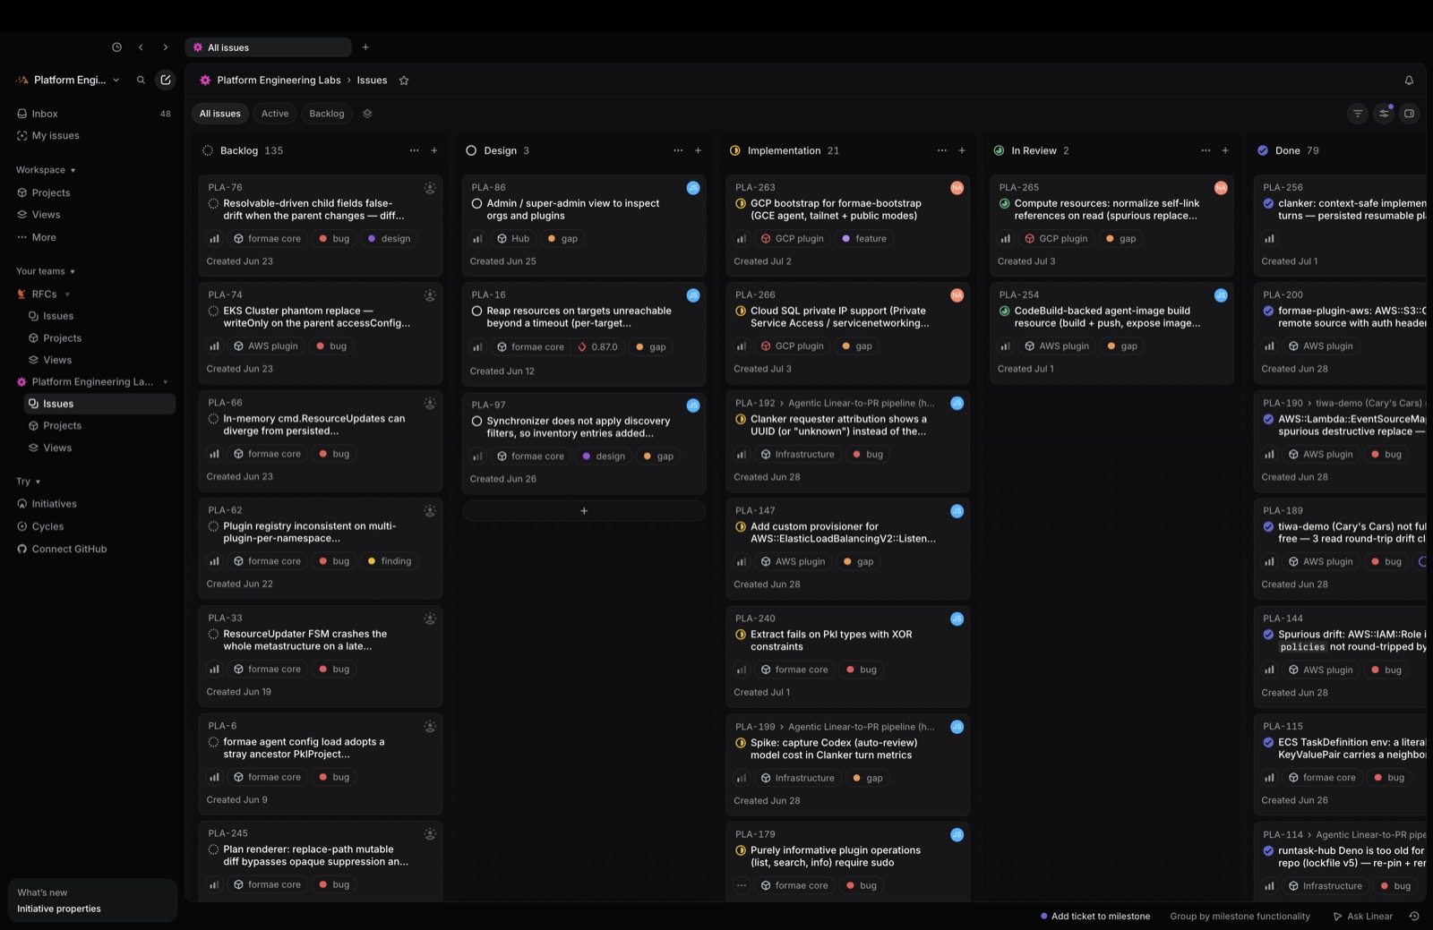Collapse the RFCs team

click(x=67, y=294)
